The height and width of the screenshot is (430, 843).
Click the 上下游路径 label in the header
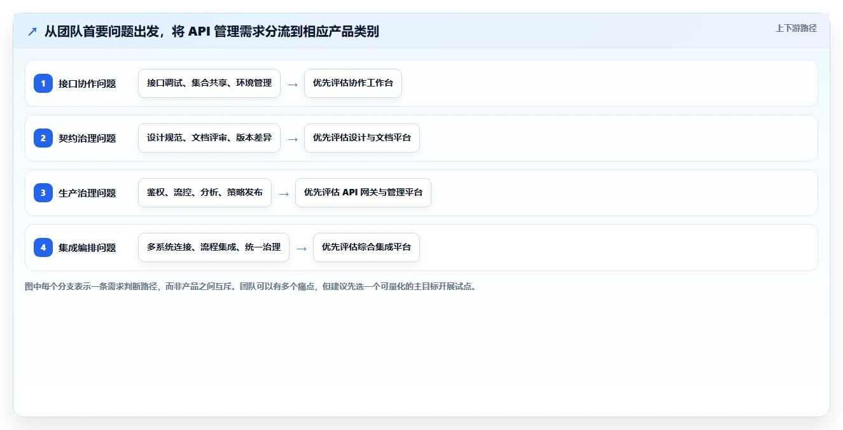[x=796, y=28]
